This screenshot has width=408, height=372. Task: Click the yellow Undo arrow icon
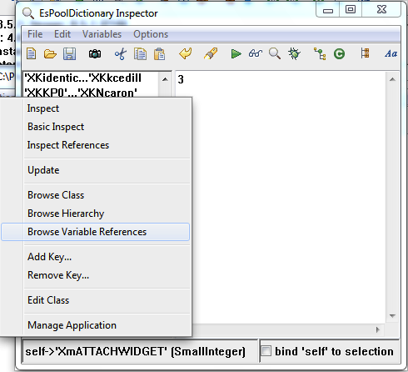185,53
